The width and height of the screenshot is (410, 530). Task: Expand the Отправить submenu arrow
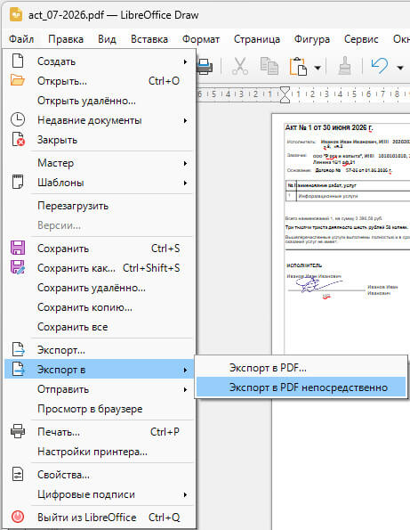pyautogui.click(x=185, y=389)
